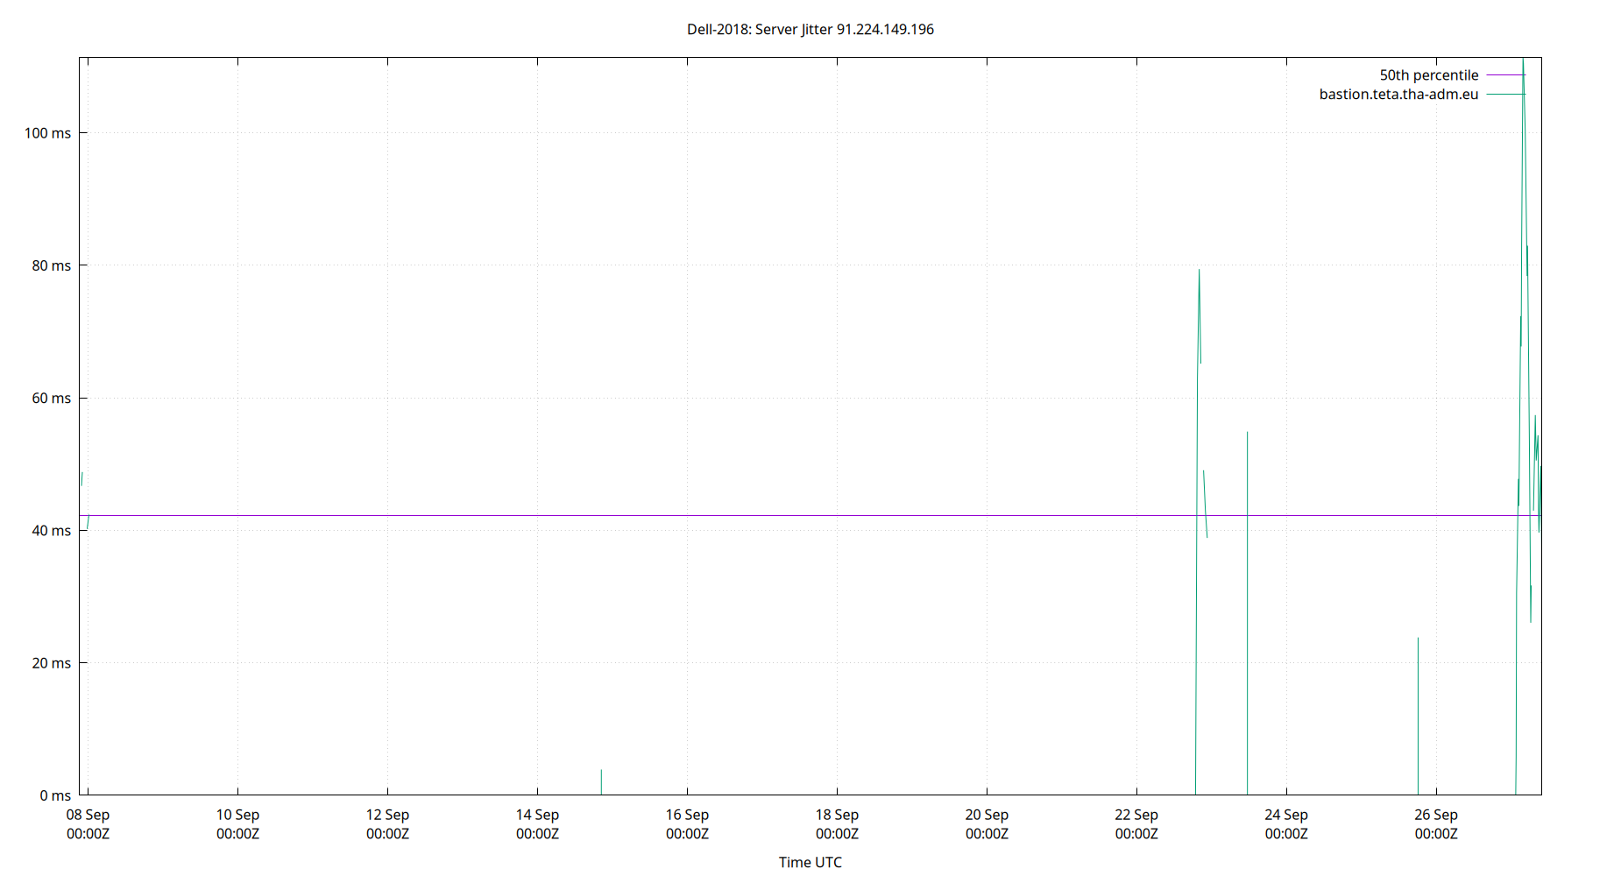
Task: Click the '18 Sep' x-axis date label
Action: click(838, 815)
